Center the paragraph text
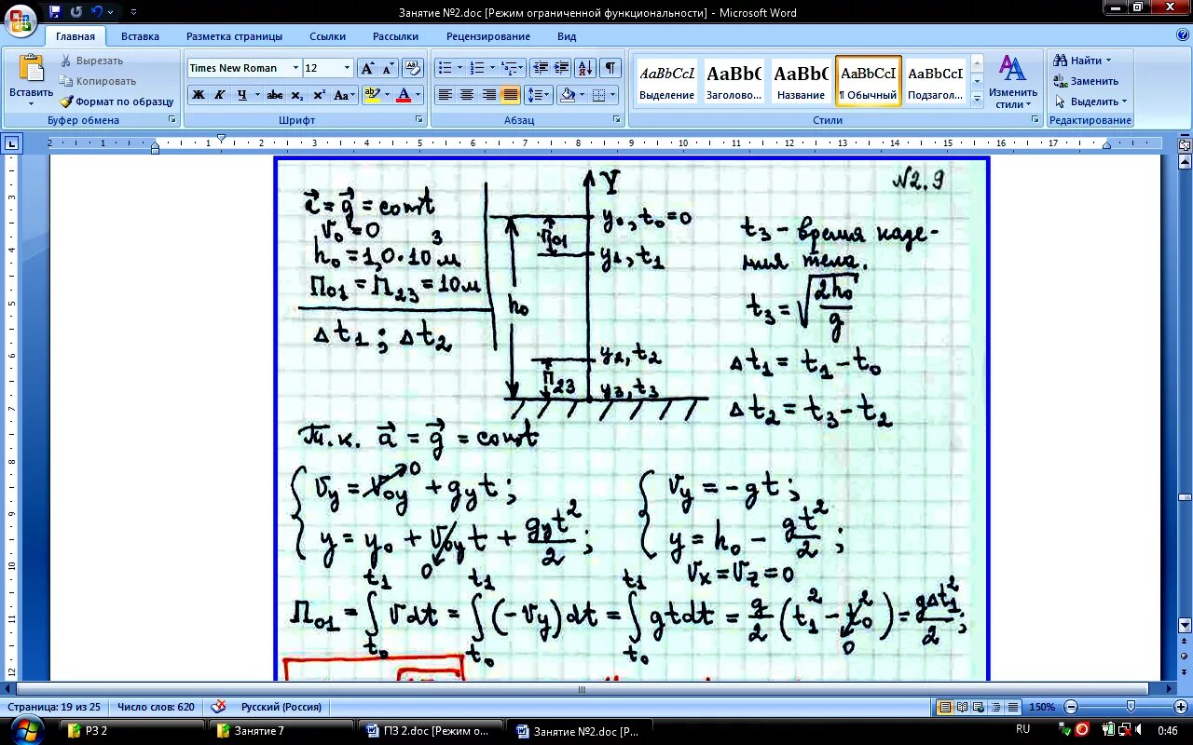 (466, 95)
